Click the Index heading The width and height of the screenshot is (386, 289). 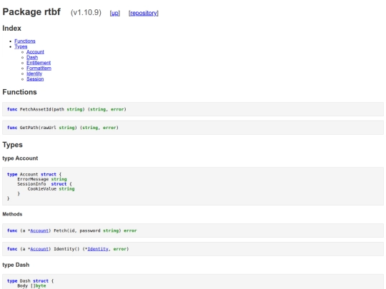(x=12, y=29)
